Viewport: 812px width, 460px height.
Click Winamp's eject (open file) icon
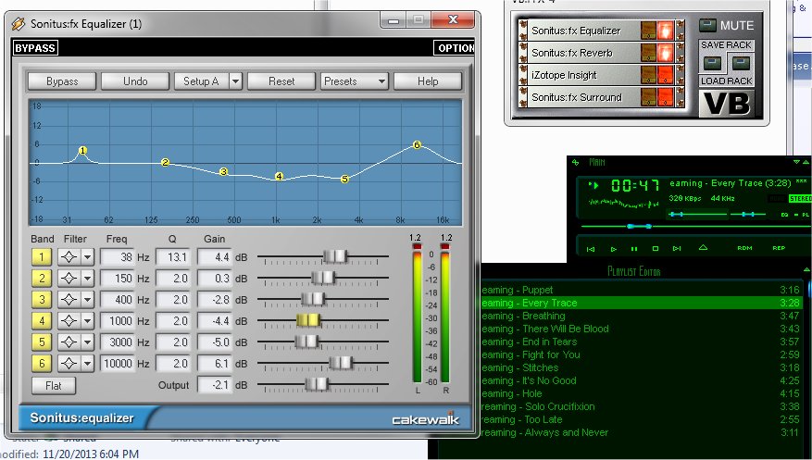[703, 248]
